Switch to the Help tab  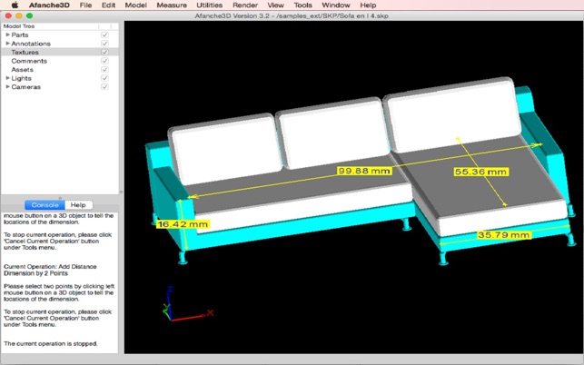pos(79,205)
